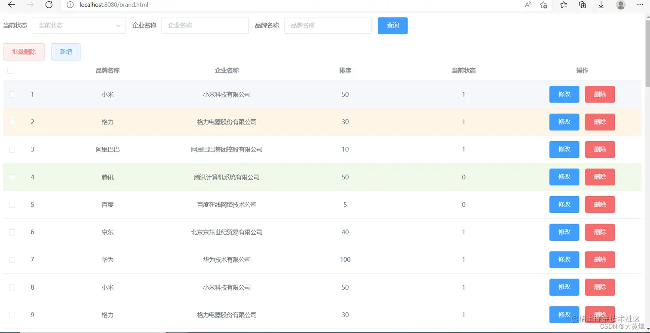Open the Downloads icon in browser toolbar
The image size is (650, 333).
coord(601,5)
